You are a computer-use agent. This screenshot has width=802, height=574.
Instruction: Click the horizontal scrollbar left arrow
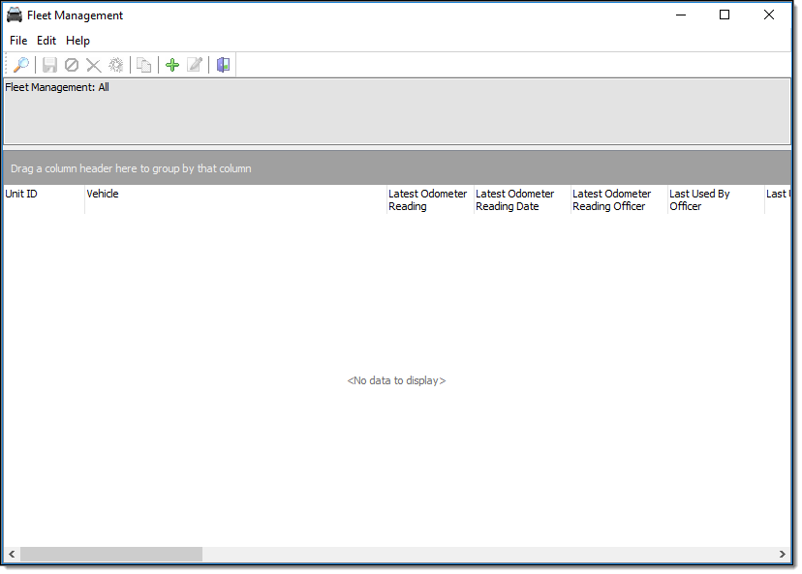(x=12, y=555)
